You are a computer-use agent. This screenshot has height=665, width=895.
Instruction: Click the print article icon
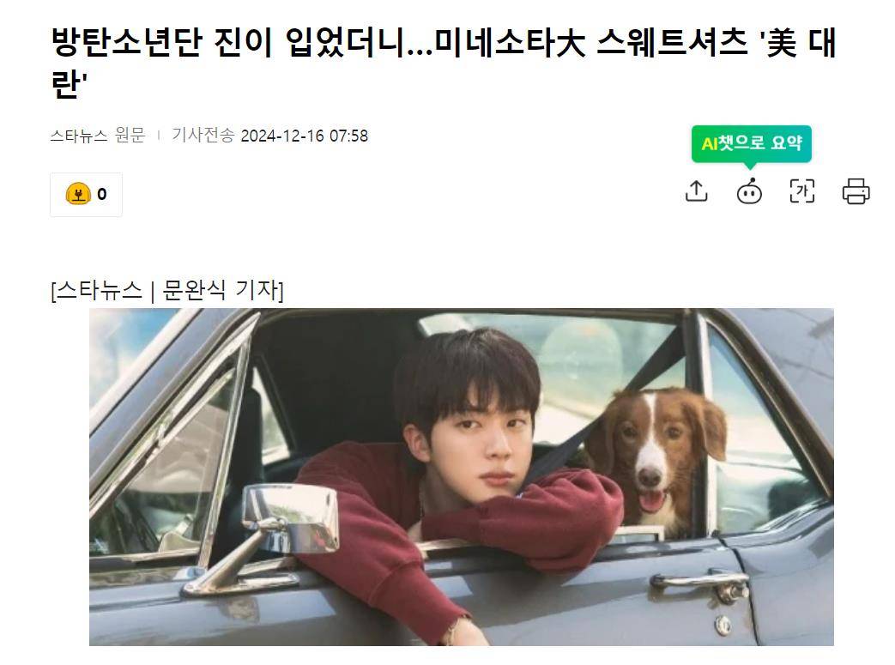[x=856, y=191]
